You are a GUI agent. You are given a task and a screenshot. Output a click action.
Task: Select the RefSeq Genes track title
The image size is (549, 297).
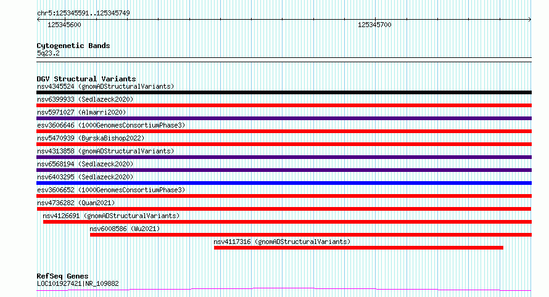62,276
